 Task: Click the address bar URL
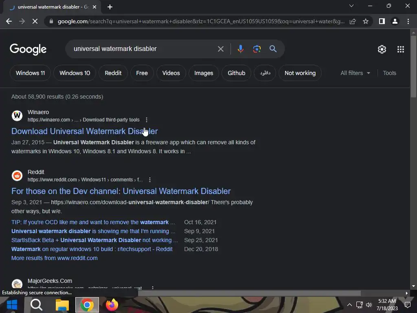click(x=201, y=21)
